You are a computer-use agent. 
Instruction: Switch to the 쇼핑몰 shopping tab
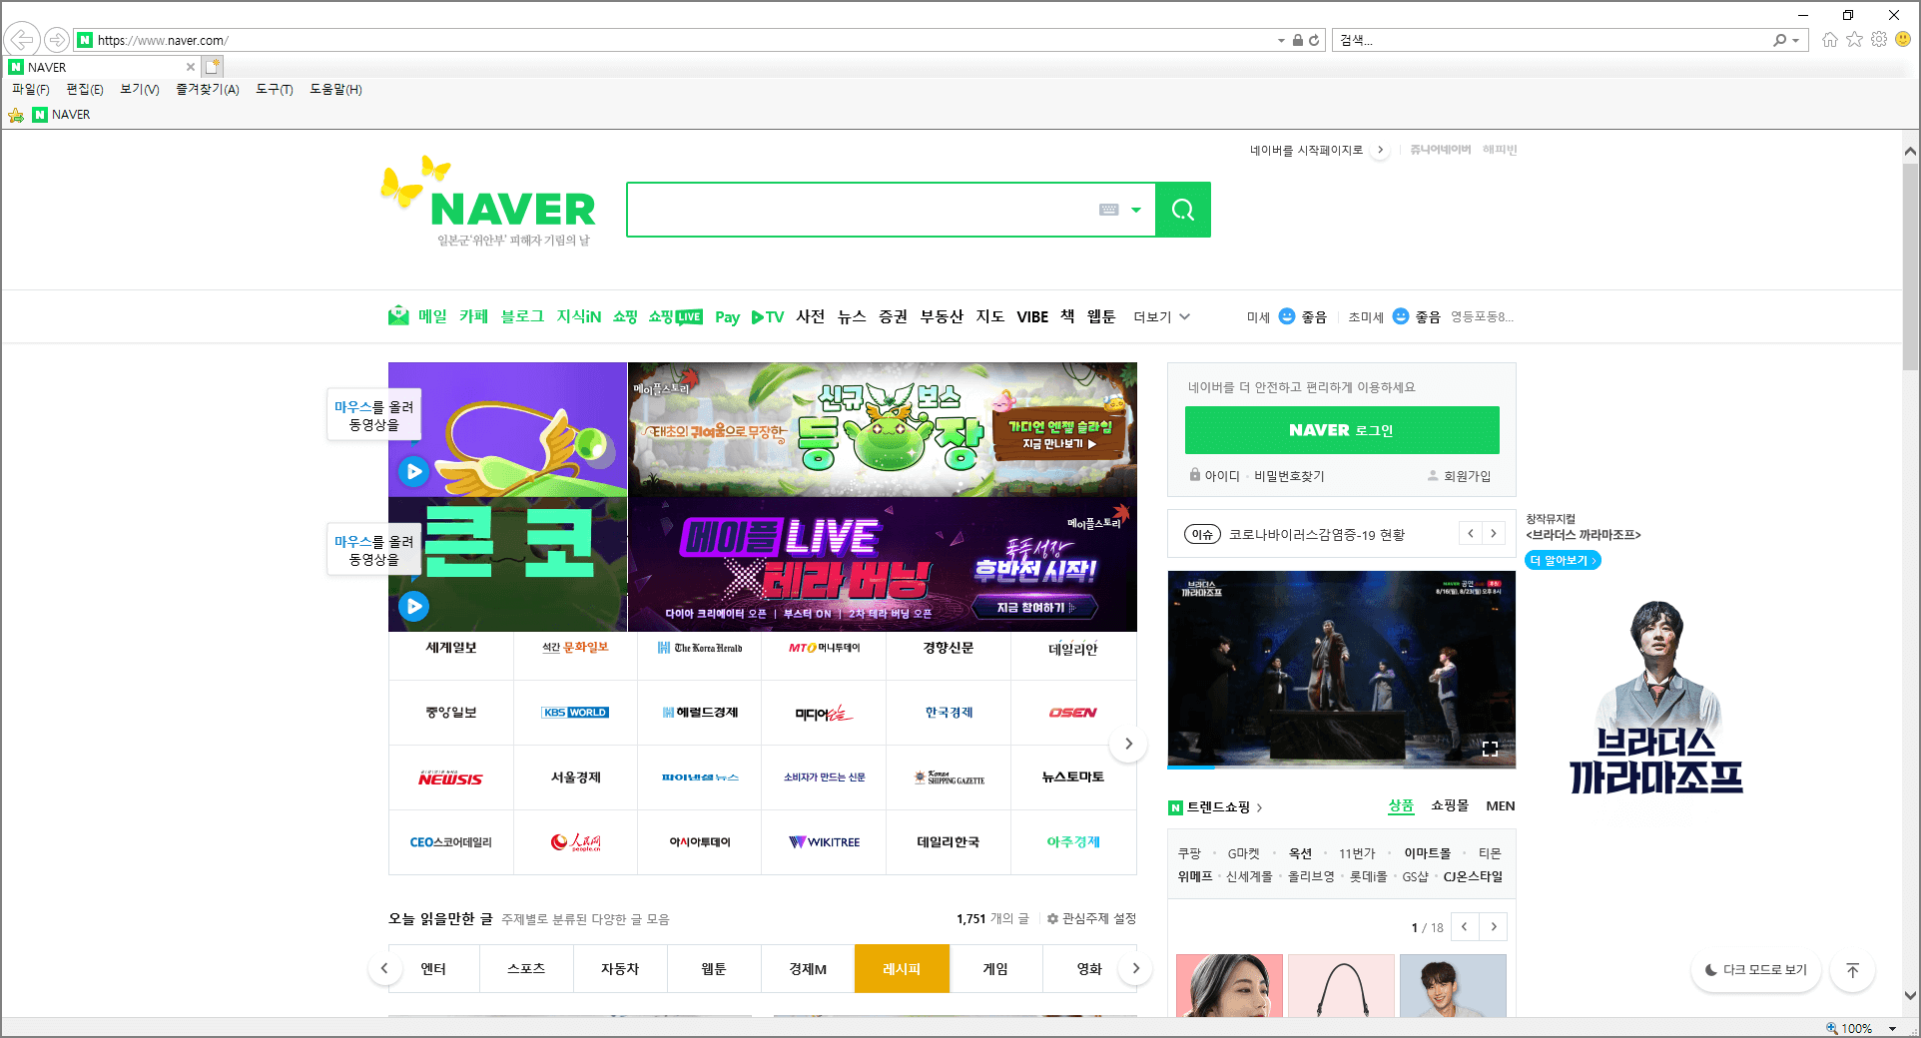[1450, 805]
